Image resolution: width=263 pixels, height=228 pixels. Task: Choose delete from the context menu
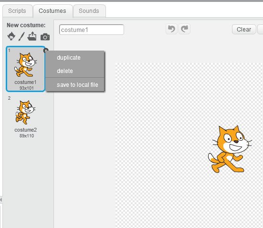tap(75, 71)
